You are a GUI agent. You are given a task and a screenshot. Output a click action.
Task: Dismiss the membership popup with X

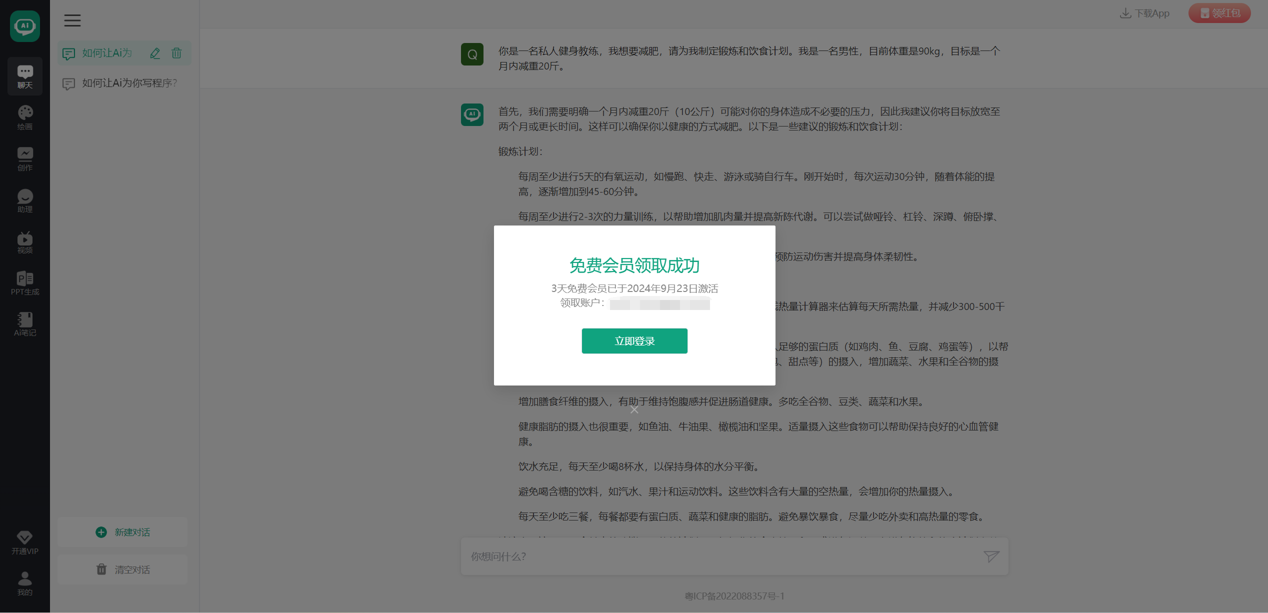[634, 409]
